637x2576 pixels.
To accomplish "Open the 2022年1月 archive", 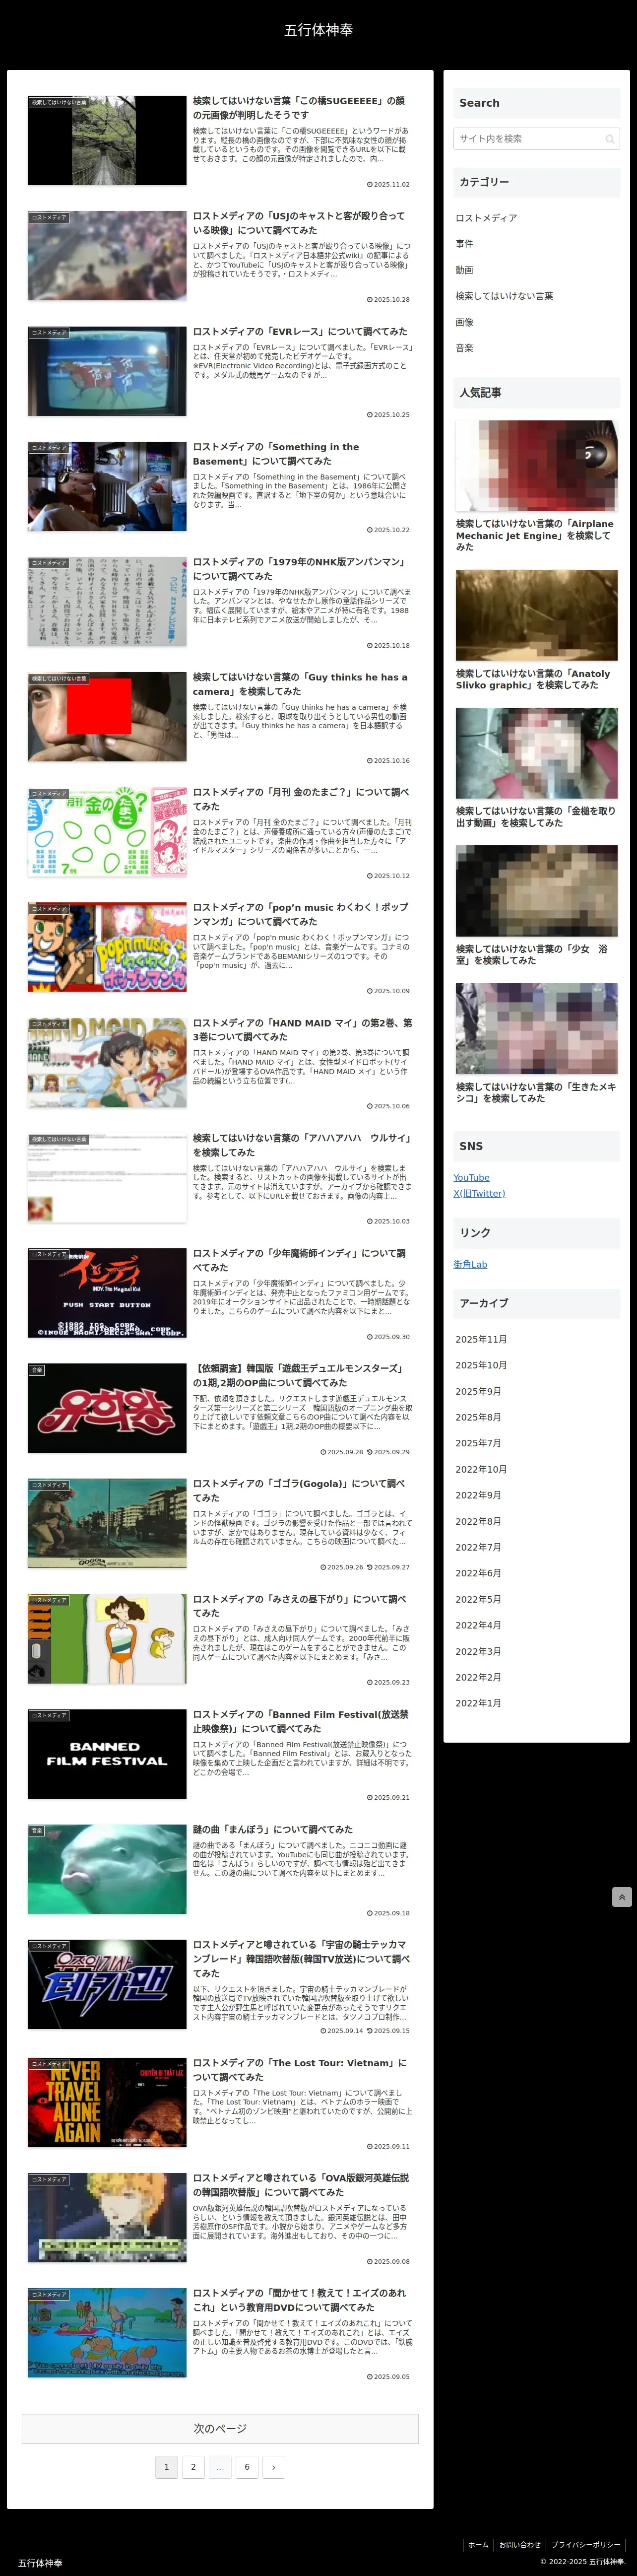I will (x=478, y=1703).
